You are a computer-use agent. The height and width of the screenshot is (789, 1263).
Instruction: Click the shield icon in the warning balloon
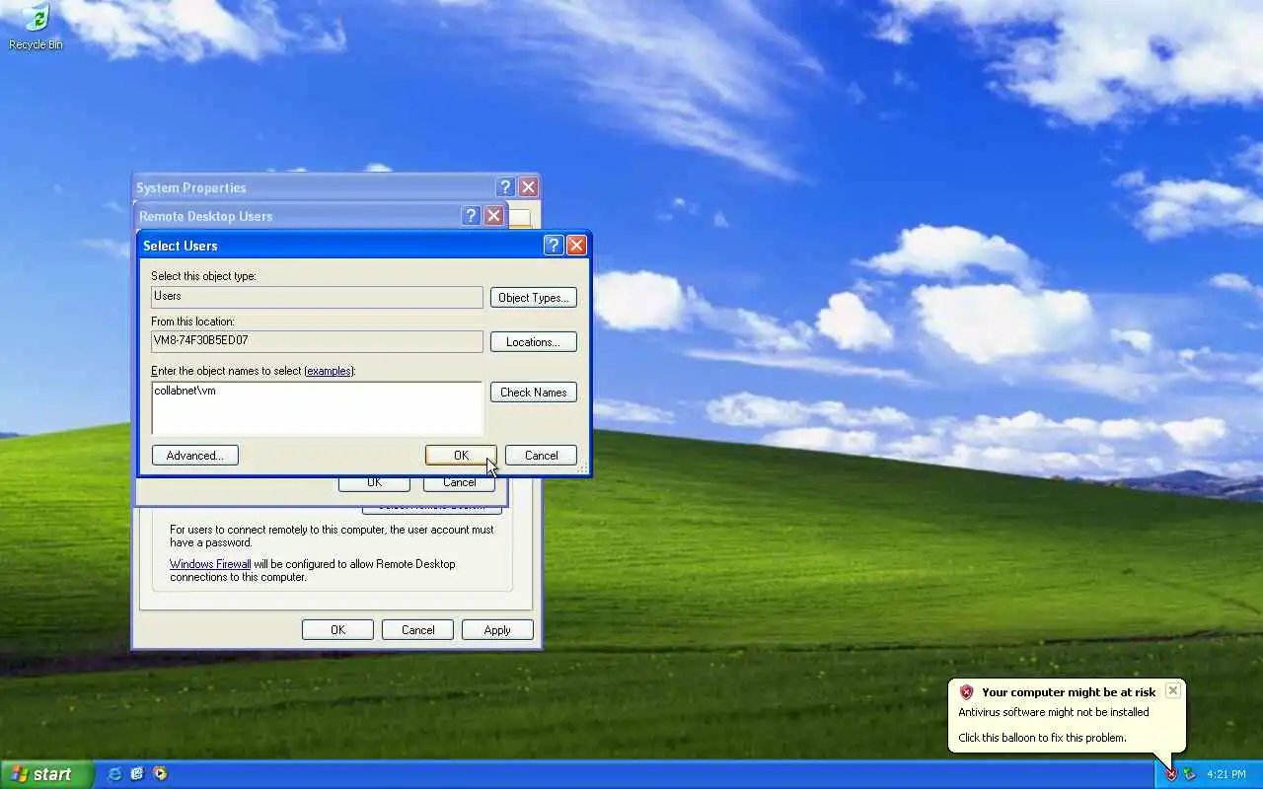[x=966, y=692]
